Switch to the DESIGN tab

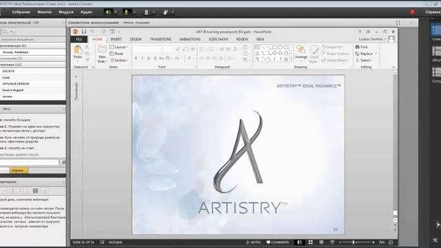136,39
